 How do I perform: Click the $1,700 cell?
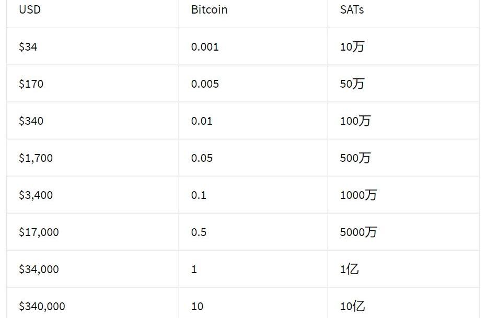[36, 158]
